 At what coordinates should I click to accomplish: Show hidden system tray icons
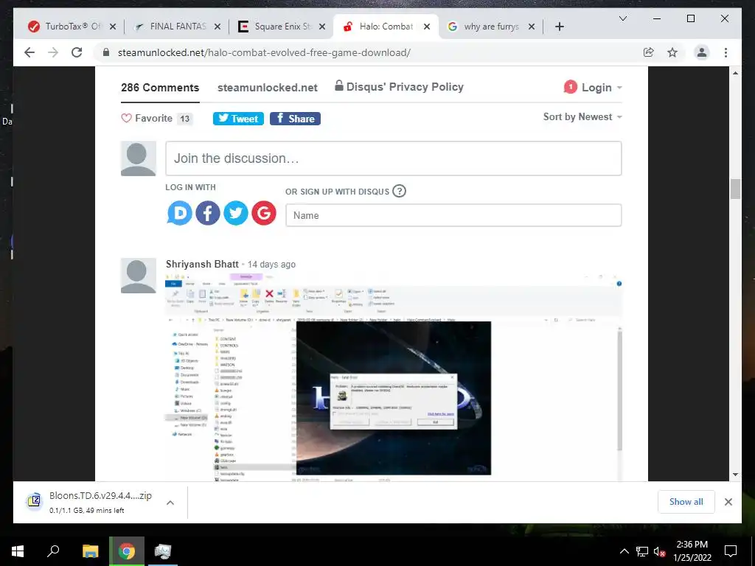click(x=624, y=551)
